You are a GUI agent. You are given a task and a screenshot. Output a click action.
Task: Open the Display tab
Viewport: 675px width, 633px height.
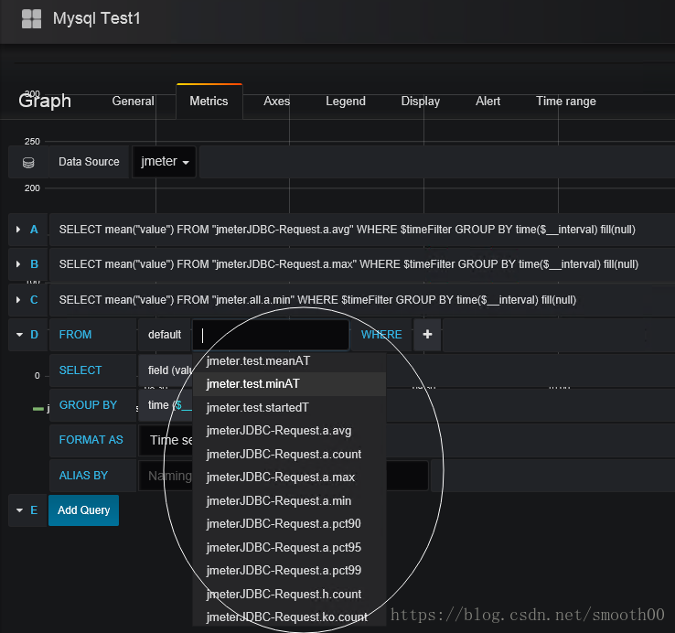(420, 102)
